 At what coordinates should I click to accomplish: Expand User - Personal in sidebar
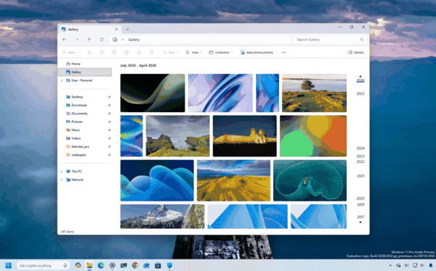click(62, 80)
